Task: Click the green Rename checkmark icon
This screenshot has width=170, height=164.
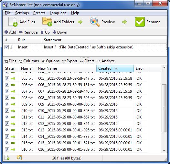Action: point(140,22)
